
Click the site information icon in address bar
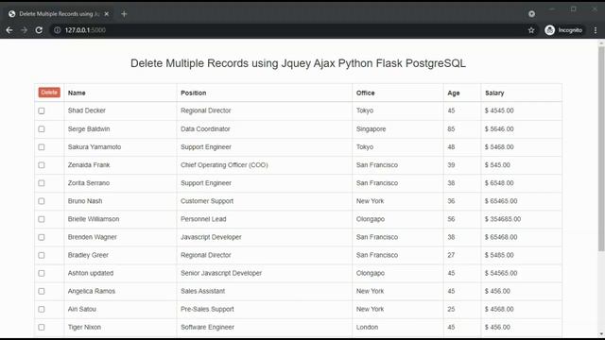57,30
